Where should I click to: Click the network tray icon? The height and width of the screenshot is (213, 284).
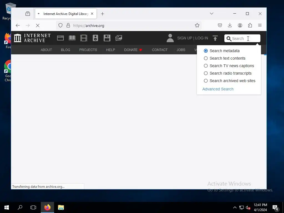[242, 207]
